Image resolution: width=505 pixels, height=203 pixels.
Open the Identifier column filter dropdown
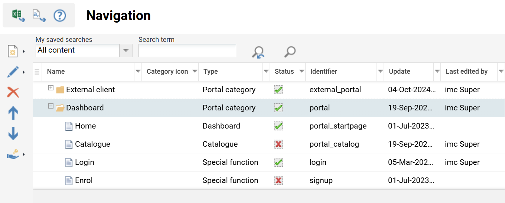coord(380,71)
